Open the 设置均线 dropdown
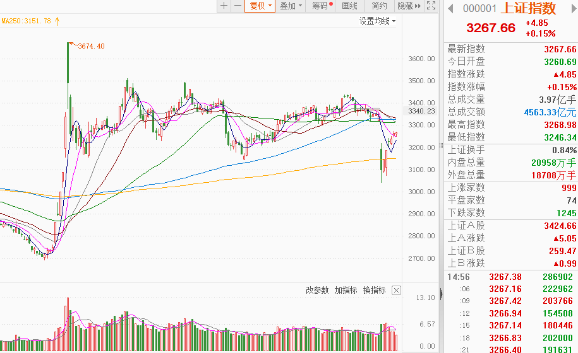578x353 pixels. pyautogui.click(x=377, y=21)
